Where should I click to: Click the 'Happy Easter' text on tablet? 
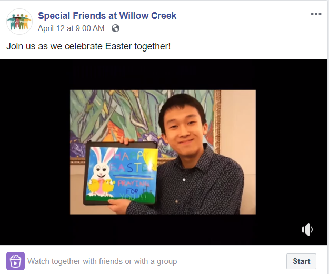(132, 163)
